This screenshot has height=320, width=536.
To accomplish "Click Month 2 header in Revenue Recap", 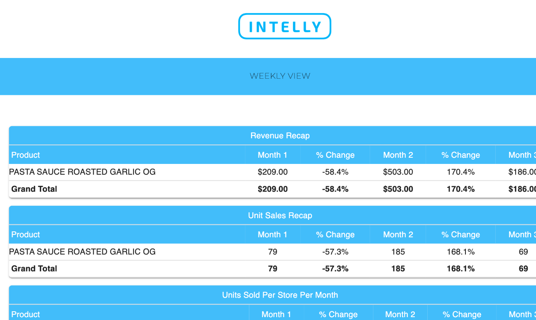I will click(x=398, y=155).
